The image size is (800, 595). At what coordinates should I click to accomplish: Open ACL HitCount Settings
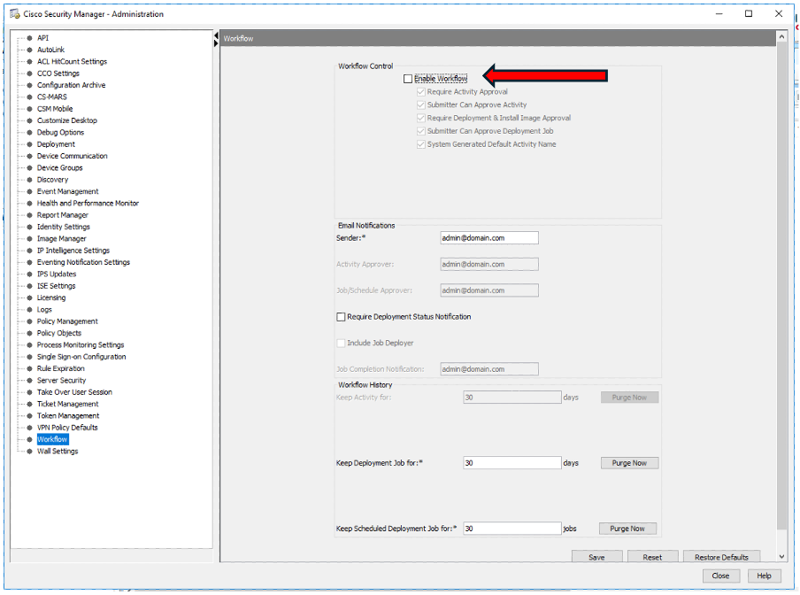[x=72, y=61]
